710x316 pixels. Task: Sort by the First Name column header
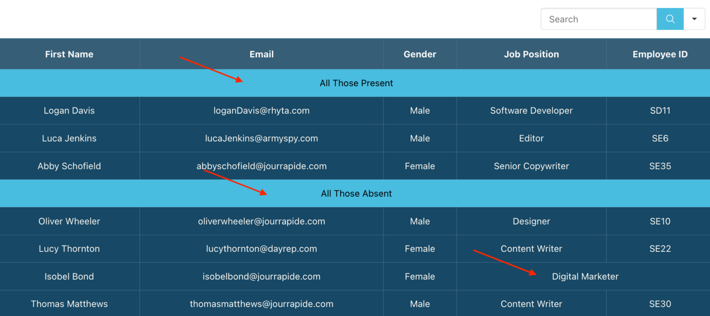[69, 54]
